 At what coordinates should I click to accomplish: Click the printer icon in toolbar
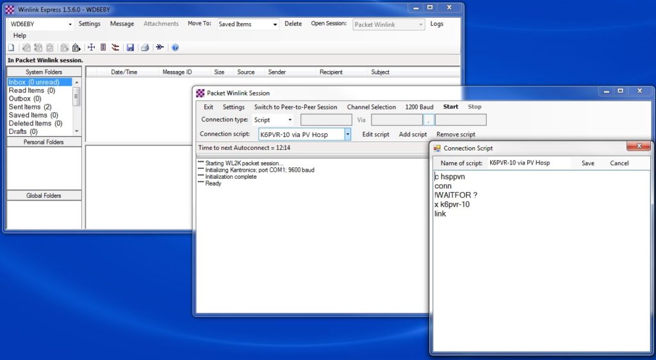145,47
